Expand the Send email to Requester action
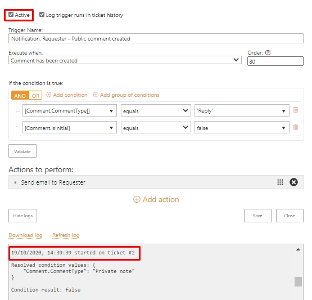Screen dimensions: 312x300 [15, 182]
